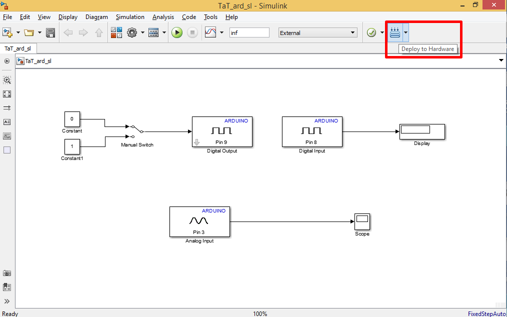Toggle the Sample Time Display palette icon
Screen dimensions: 507x317
[x=7, y=107]
